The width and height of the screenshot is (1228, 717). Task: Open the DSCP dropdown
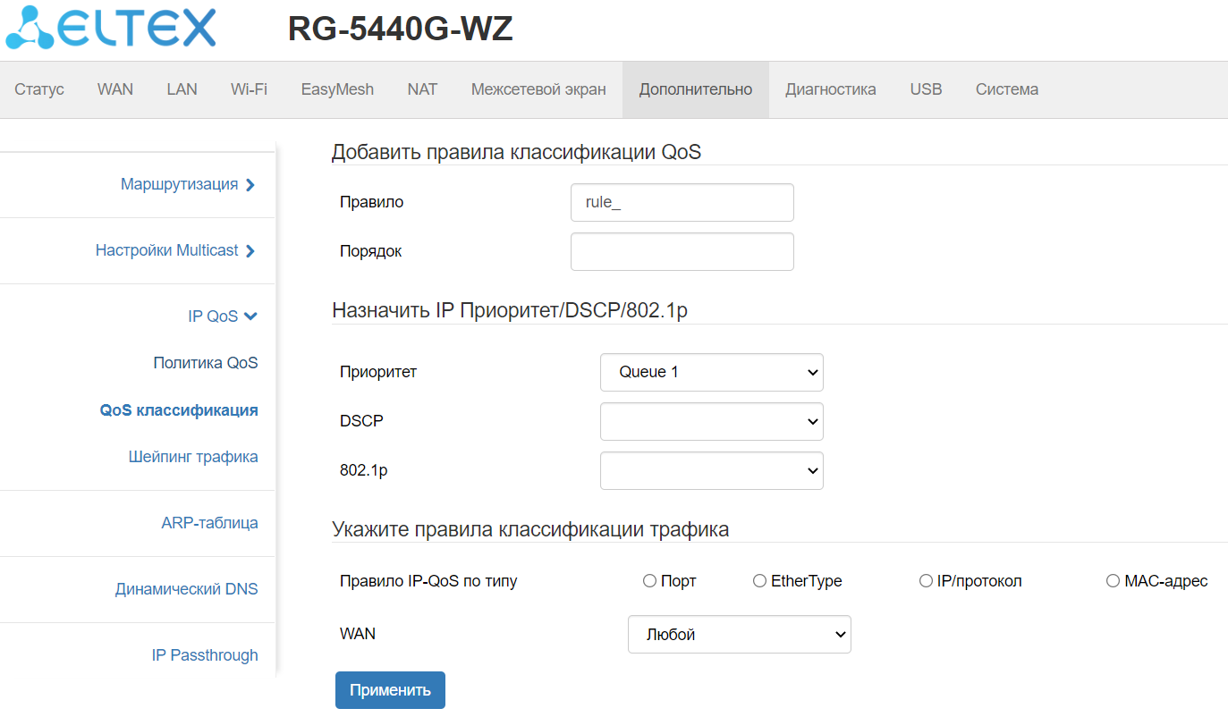point(711,421)
